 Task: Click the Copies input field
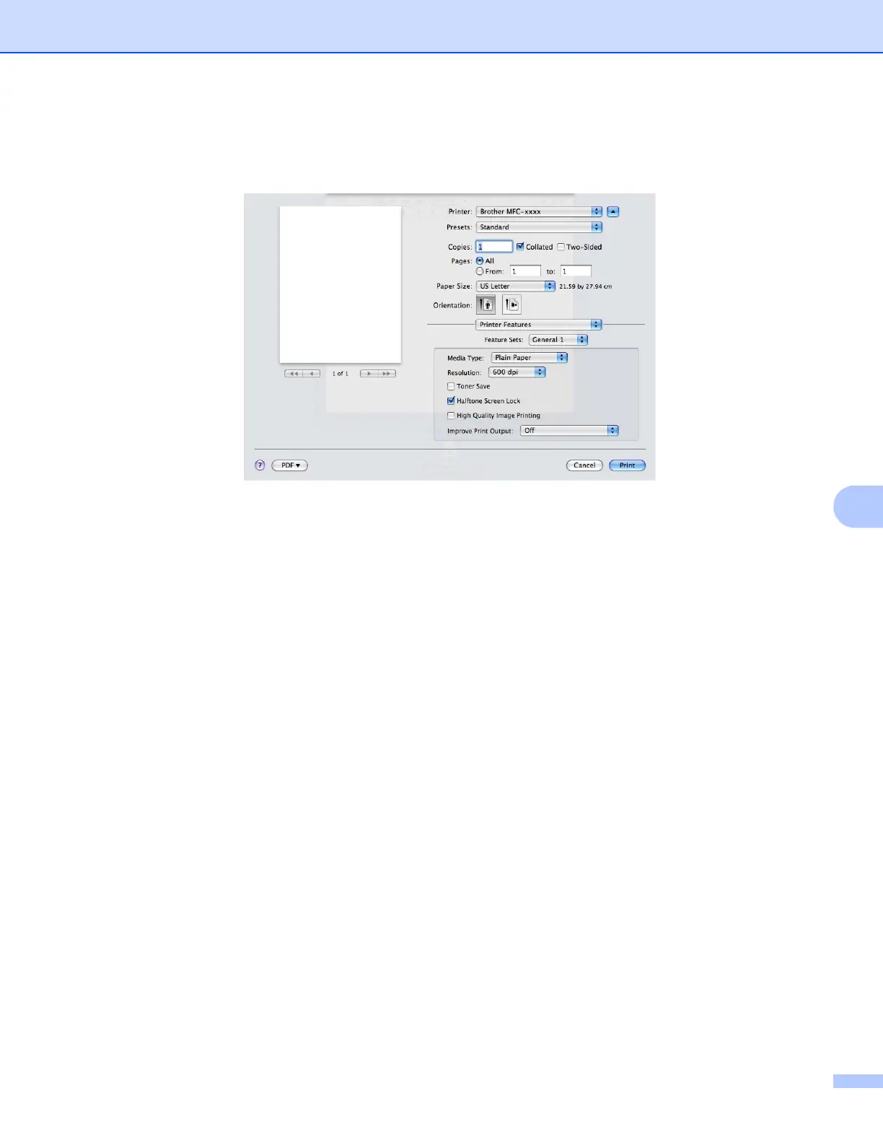494,247
